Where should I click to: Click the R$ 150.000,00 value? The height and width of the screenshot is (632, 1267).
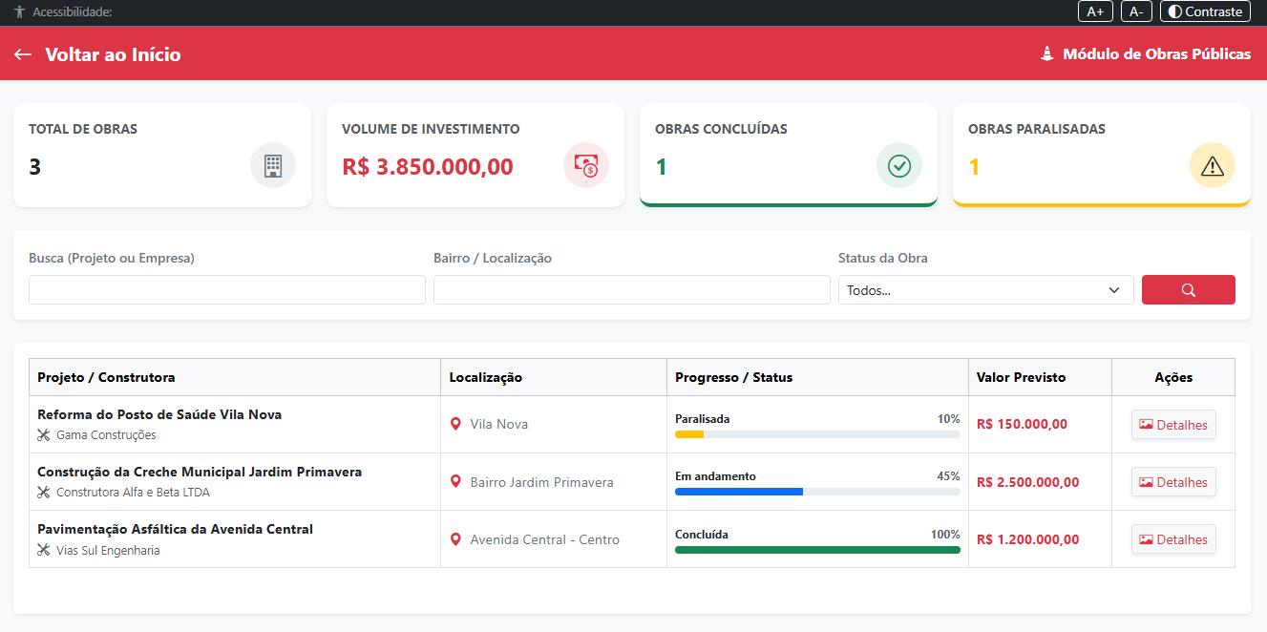point(1022,424)
